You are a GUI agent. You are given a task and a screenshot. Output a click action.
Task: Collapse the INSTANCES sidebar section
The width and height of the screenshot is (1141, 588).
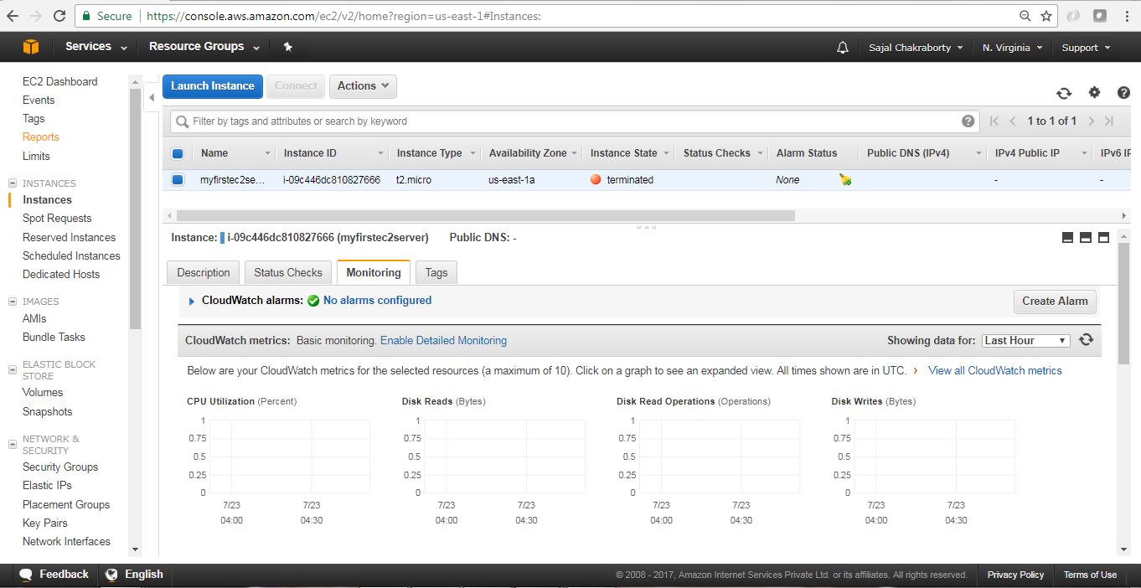(13, 183)
